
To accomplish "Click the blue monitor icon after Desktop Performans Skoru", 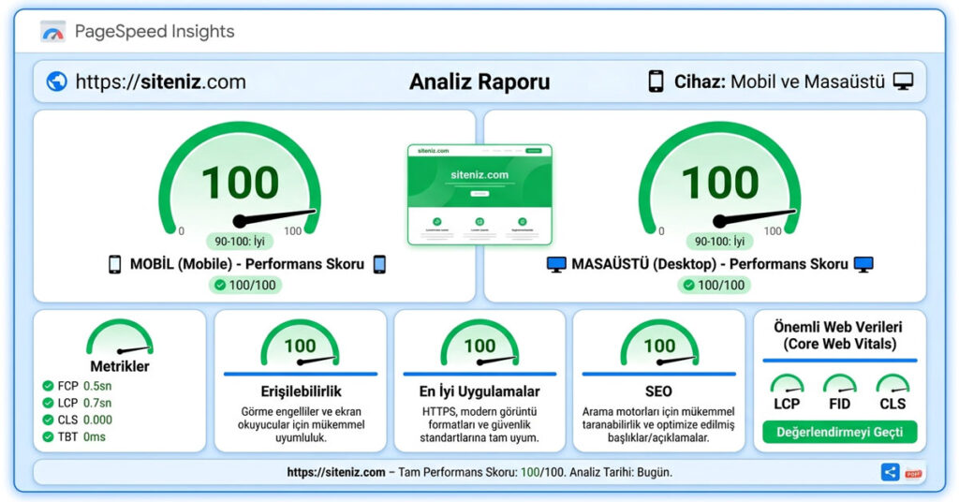I will click(x=863, y=264).
